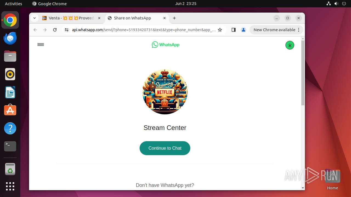The height and width of the screenshot is (197, 351).
Task: Bookmark this page with the star icon
Action: coord(220,30)
